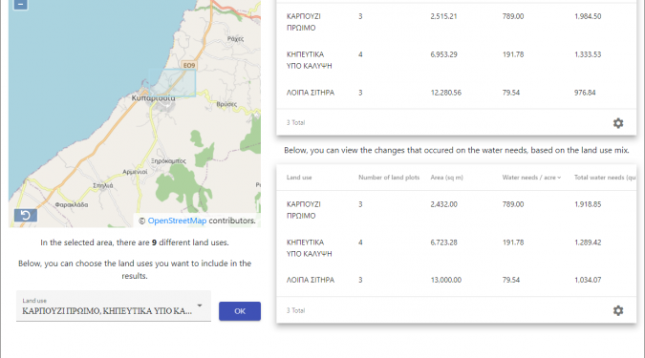
Task: Reset map rotation with the undo arrow button
Action: pyautogui.click(x=26, y=216)
